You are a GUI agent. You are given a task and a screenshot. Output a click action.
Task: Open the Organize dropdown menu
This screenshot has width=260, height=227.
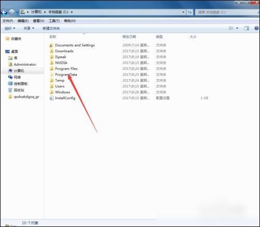point(10,28)
